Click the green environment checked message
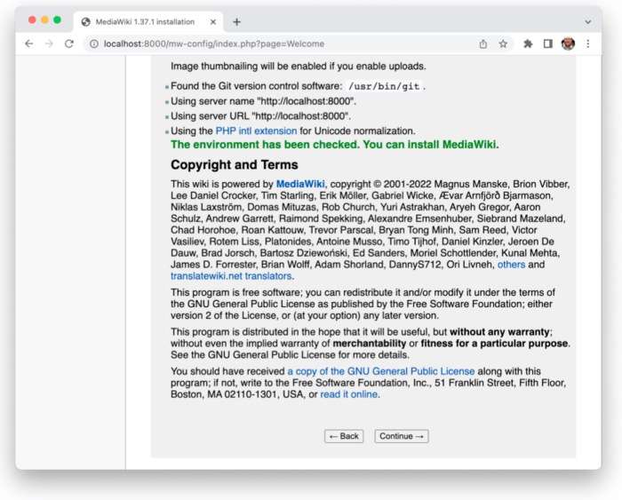 [334, 145]
